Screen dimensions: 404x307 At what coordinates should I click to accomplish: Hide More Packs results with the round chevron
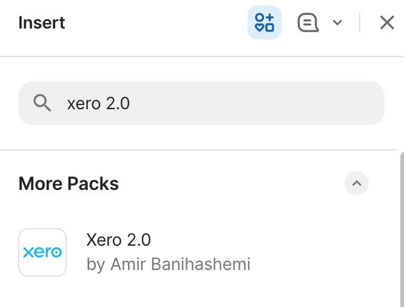tap(357, 183)
